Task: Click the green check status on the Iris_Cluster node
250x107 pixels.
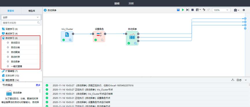Action: (x=64, y=40)
